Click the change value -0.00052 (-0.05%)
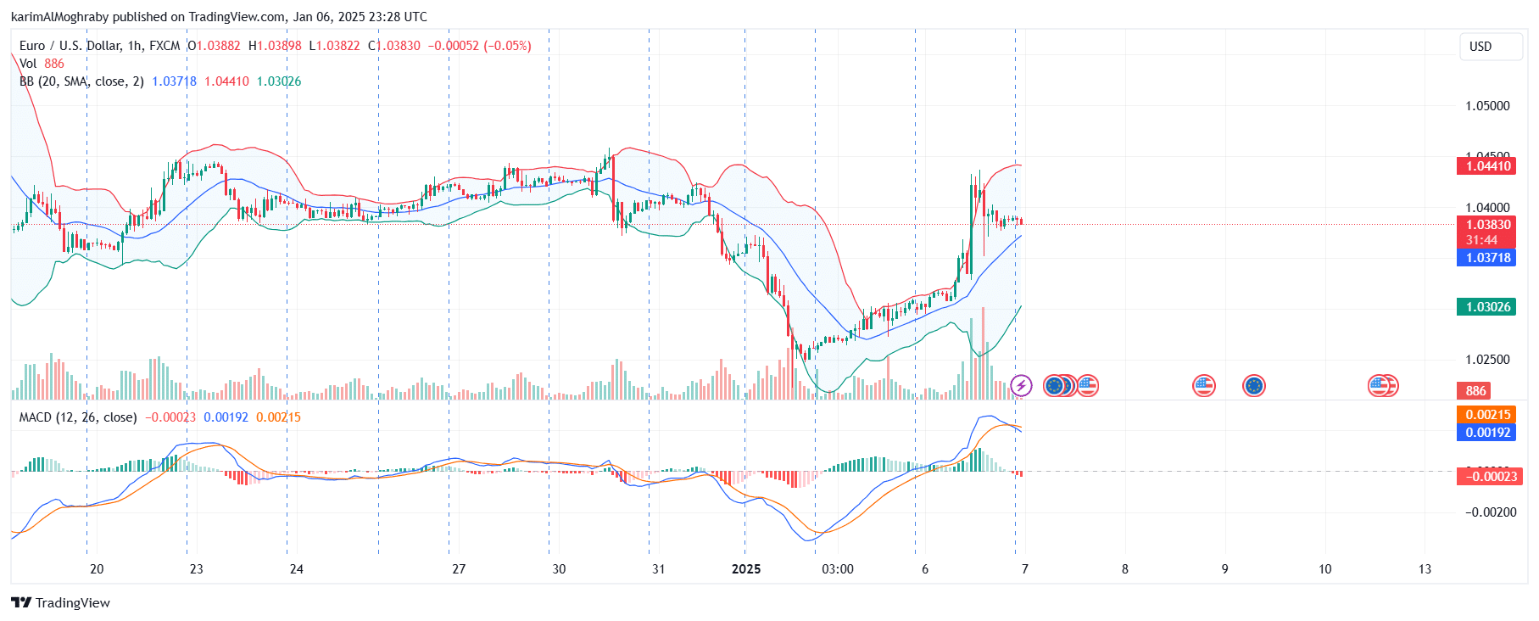Image resolution: width=1539 pixels, height=621 pixels. (479, 46)
